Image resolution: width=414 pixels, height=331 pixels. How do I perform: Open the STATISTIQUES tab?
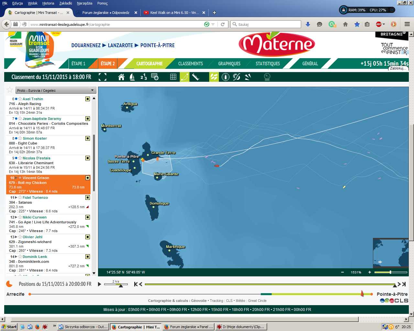[268, 64]
